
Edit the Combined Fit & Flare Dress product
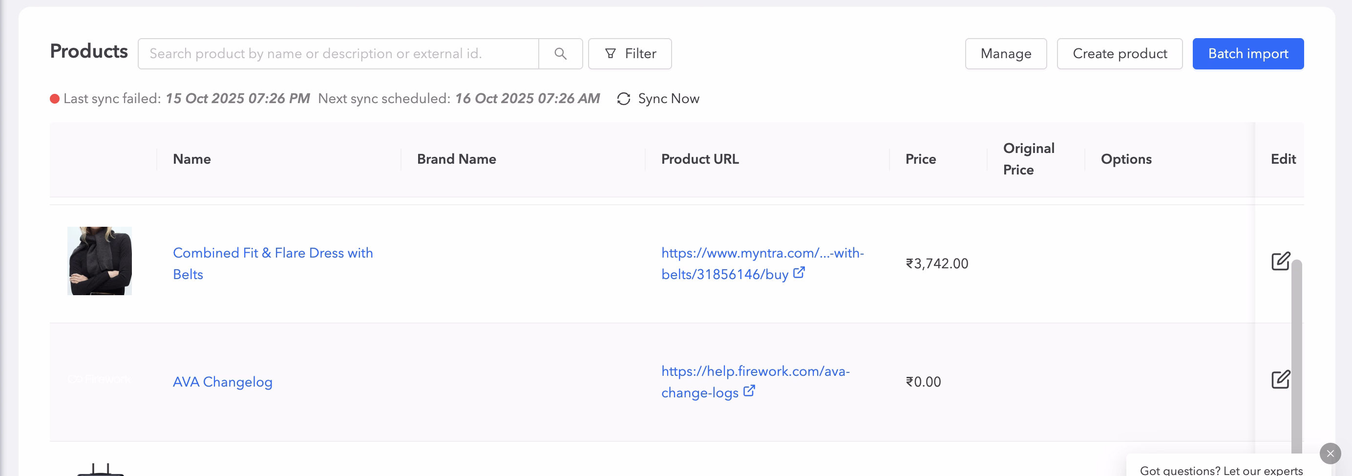(x=1280, y=261)
